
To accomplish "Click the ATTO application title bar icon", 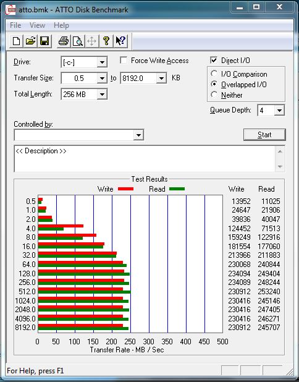I will point(11,10).
